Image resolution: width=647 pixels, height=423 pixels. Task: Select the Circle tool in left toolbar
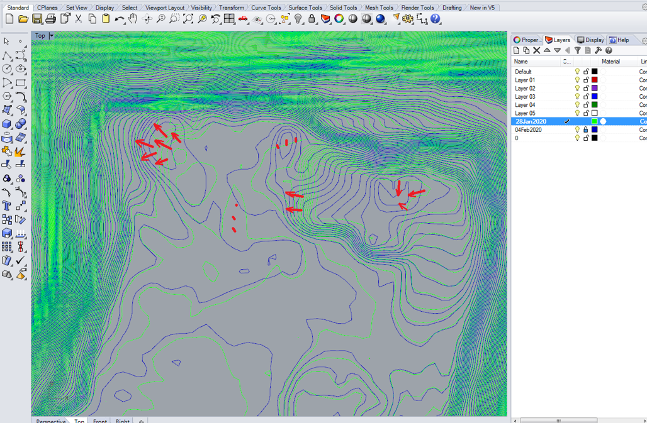pos(7,69)
